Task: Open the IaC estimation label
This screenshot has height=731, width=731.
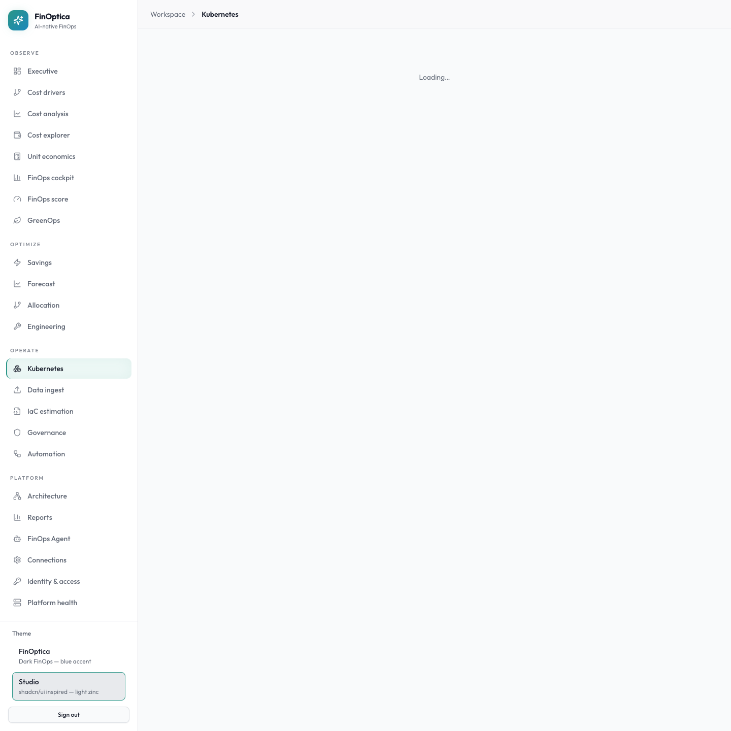Action: click(50, 411)
